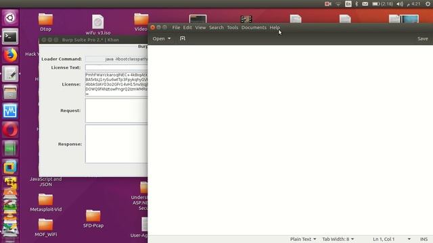Image resolution: width=433 pixels, height=243 pixels.
Task: Launch Terminal from the dock
Action: (x=10, y=36)
